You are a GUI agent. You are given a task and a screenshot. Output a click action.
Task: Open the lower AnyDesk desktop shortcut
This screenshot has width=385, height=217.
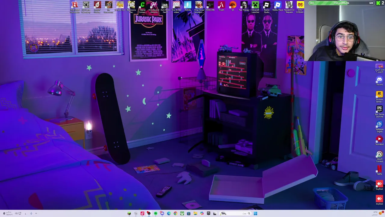point(379,200)
